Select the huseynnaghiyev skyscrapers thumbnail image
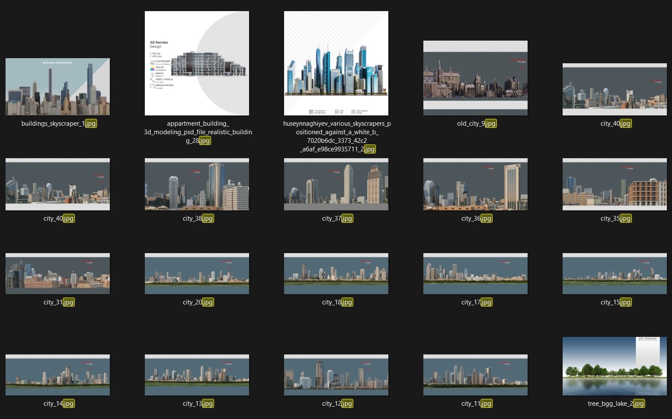 tap(336, 63)
